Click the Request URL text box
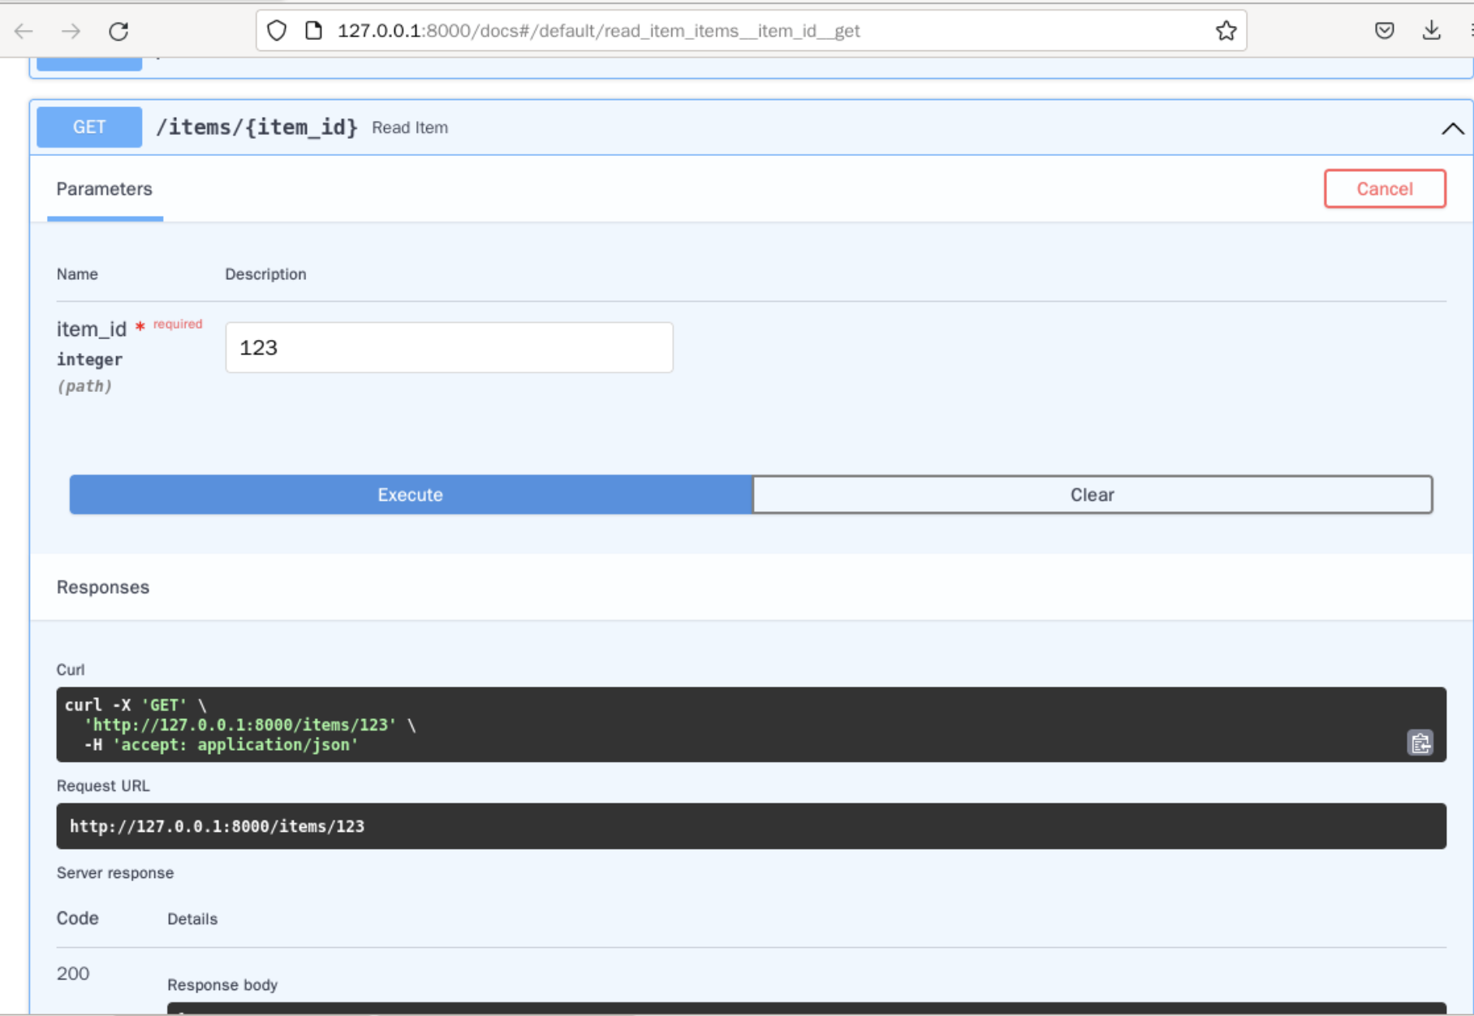The height and width of the screenshot is (1016, 1474). pos(751,826)
